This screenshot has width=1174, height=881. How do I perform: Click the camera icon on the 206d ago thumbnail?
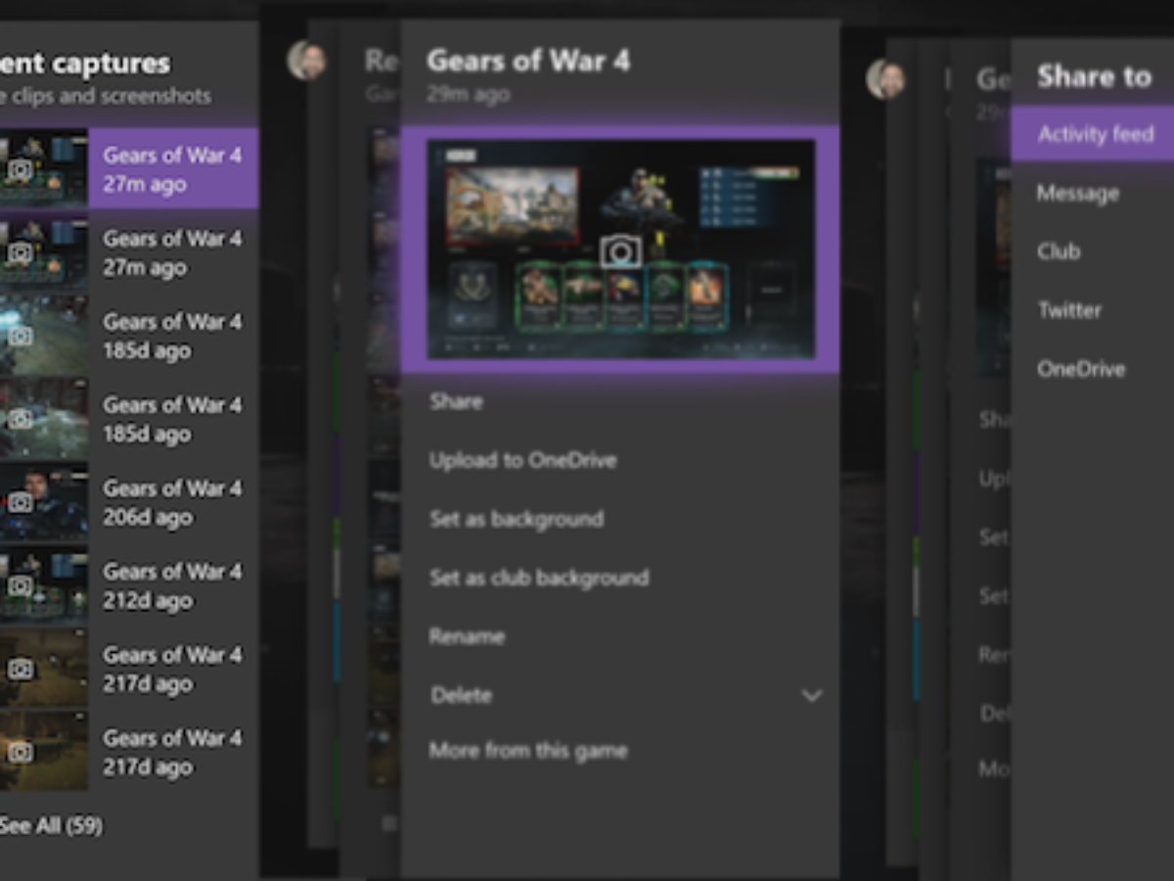pos(21,502)
